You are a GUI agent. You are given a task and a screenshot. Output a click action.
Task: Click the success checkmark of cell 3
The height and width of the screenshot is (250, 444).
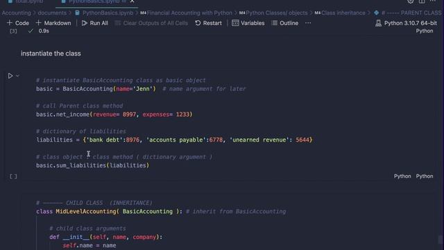[31, 31]
